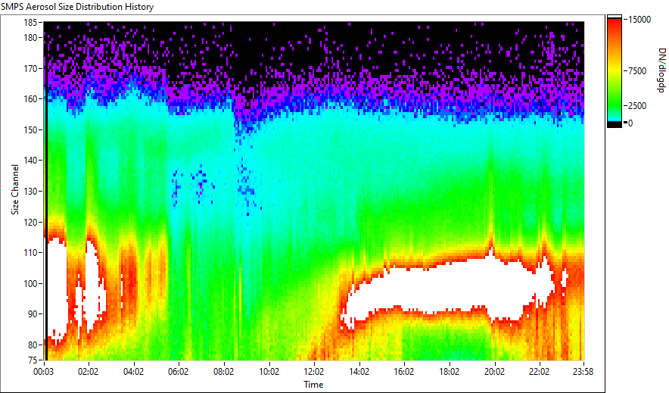Click the 0 value on the color scale

(x=630, y=123)
